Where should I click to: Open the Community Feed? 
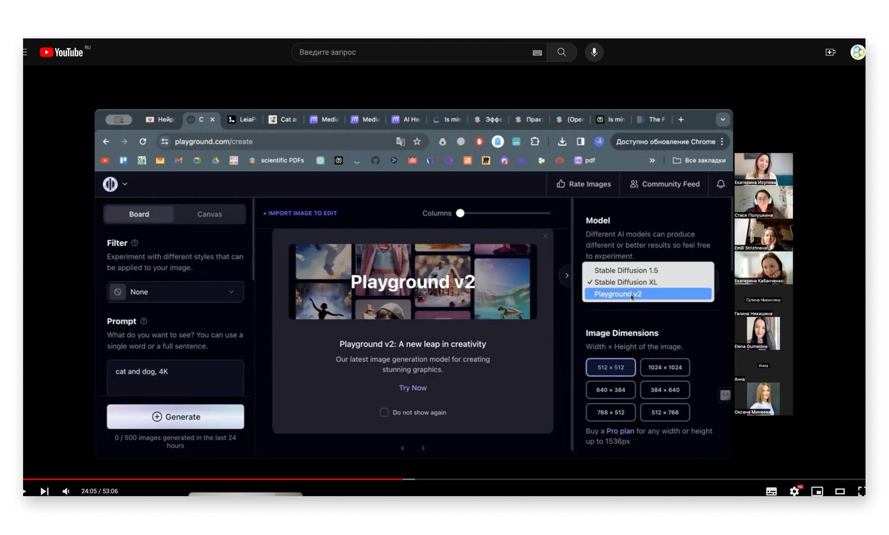(x=664, y=184)
